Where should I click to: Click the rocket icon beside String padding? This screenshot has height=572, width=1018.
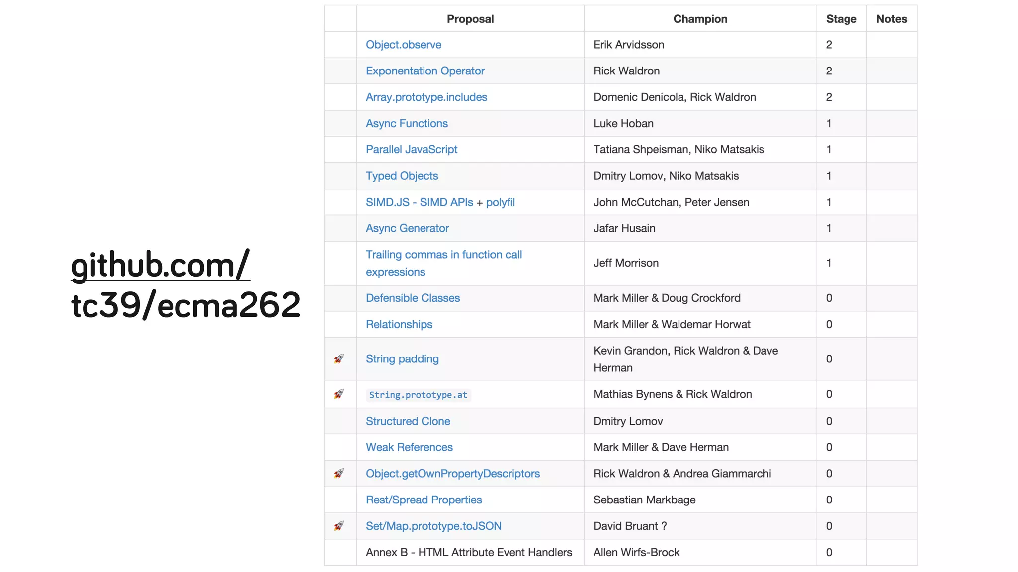pos(339,359)
